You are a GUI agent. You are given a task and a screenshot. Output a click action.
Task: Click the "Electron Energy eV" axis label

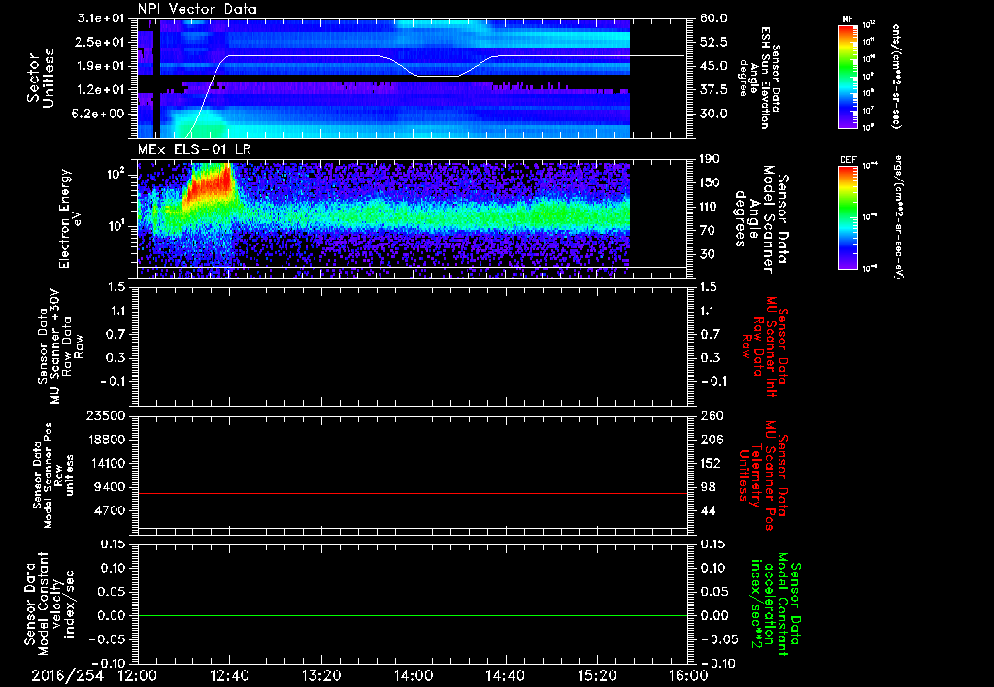71,218
